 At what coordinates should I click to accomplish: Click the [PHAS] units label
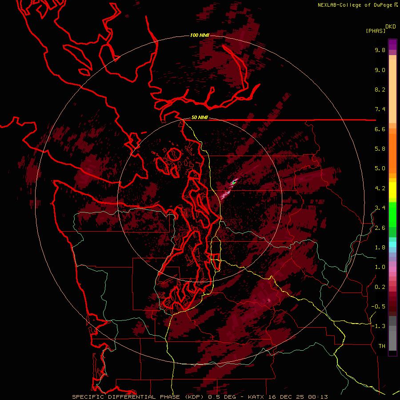(376, 31)
